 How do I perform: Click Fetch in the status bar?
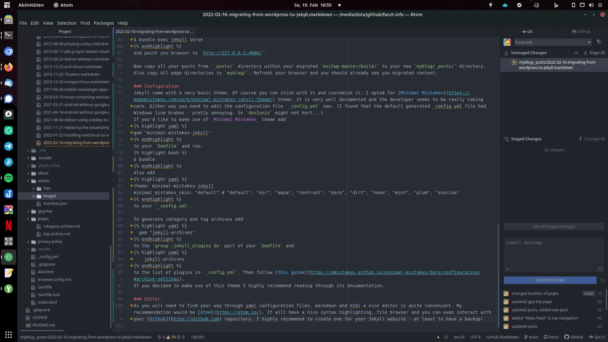(x=551, y=337)
